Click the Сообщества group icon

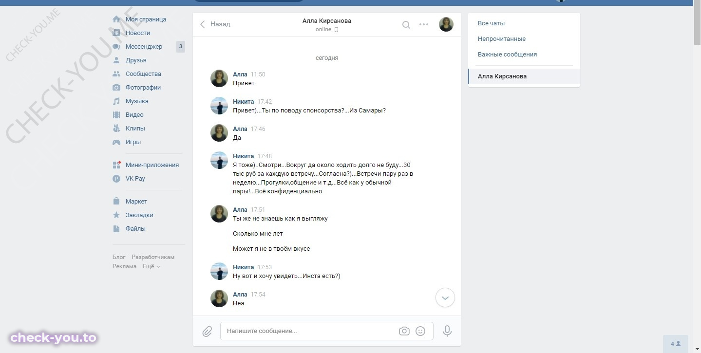(116, 74)
